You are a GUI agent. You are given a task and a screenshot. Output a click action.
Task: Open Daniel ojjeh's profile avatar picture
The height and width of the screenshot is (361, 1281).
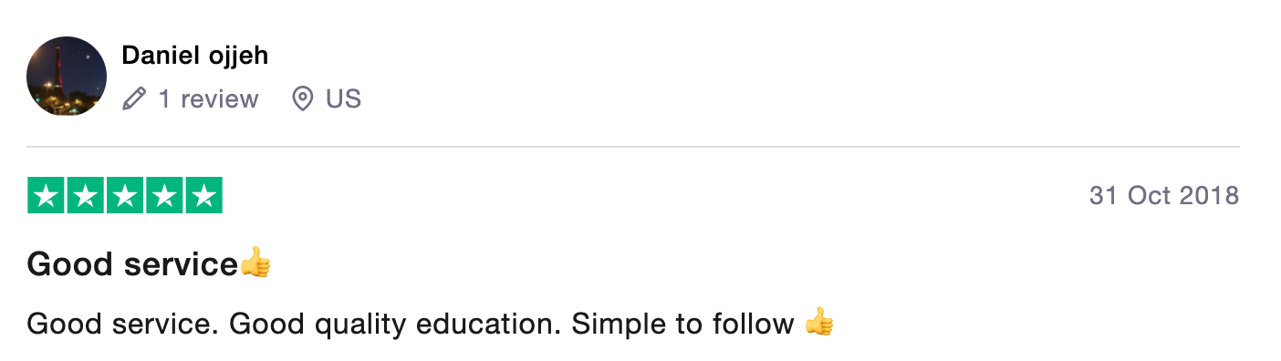[x=67, y=77]
